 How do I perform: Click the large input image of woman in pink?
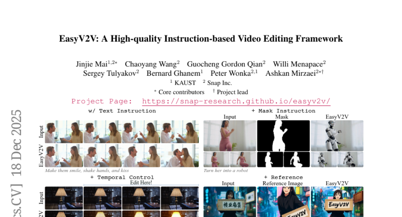pos(230,136)
